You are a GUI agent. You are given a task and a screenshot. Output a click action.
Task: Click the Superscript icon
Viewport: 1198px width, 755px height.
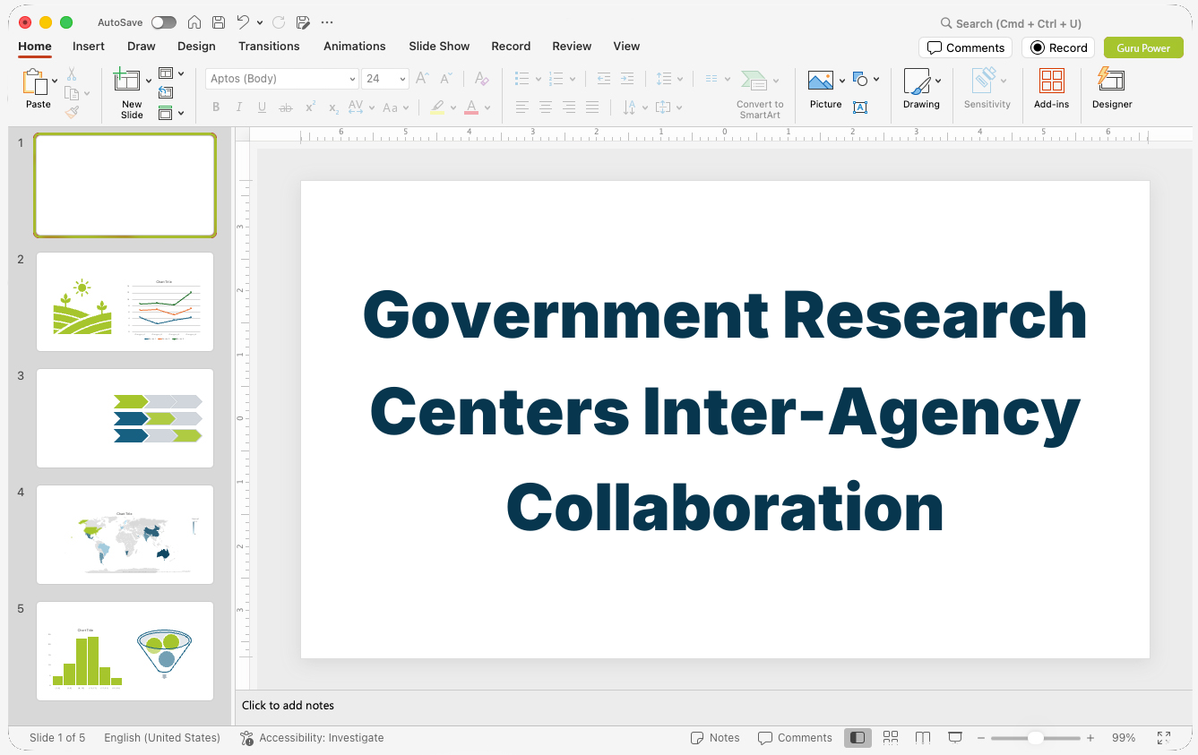tap(310, 107)
